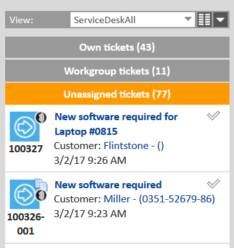Open the New software required ticket link

tap(108, 185)
